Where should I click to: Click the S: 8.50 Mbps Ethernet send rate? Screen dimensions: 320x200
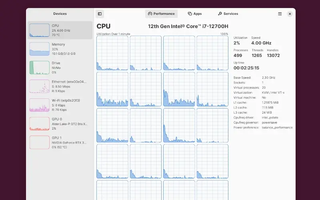coord(61,86)
